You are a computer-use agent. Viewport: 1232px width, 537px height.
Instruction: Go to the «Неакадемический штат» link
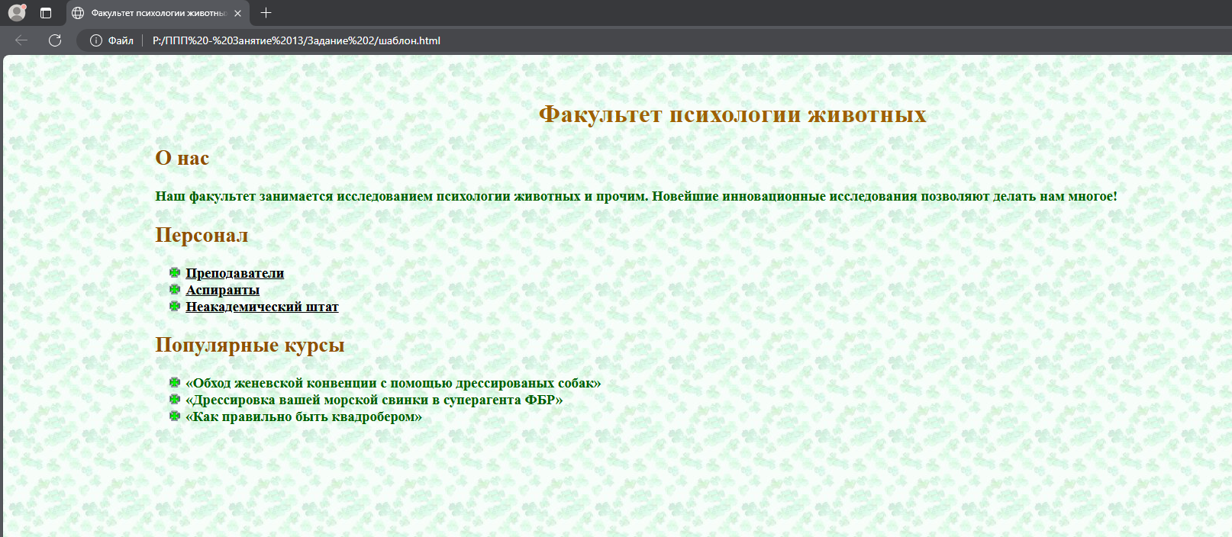tap(262, 307)
